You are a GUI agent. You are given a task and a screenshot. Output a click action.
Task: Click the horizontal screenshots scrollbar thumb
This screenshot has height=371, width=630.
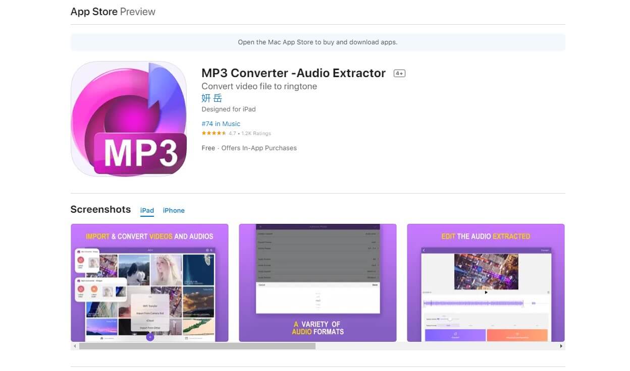click(197, 346)
